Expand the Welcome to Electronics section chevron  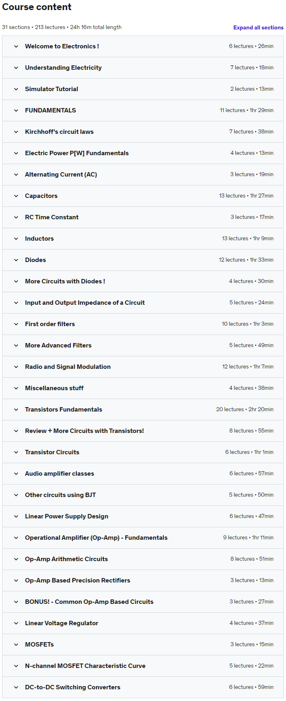(x=16, y=46)
